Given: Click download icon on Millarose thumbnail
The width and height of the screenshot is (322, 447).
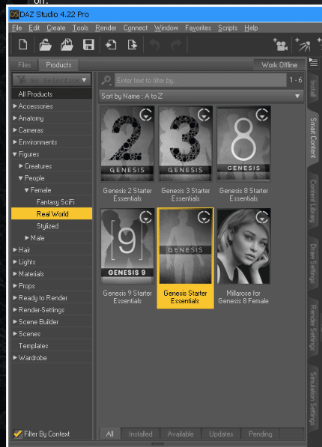Looking at the screenshot, I should click(262, 217).
